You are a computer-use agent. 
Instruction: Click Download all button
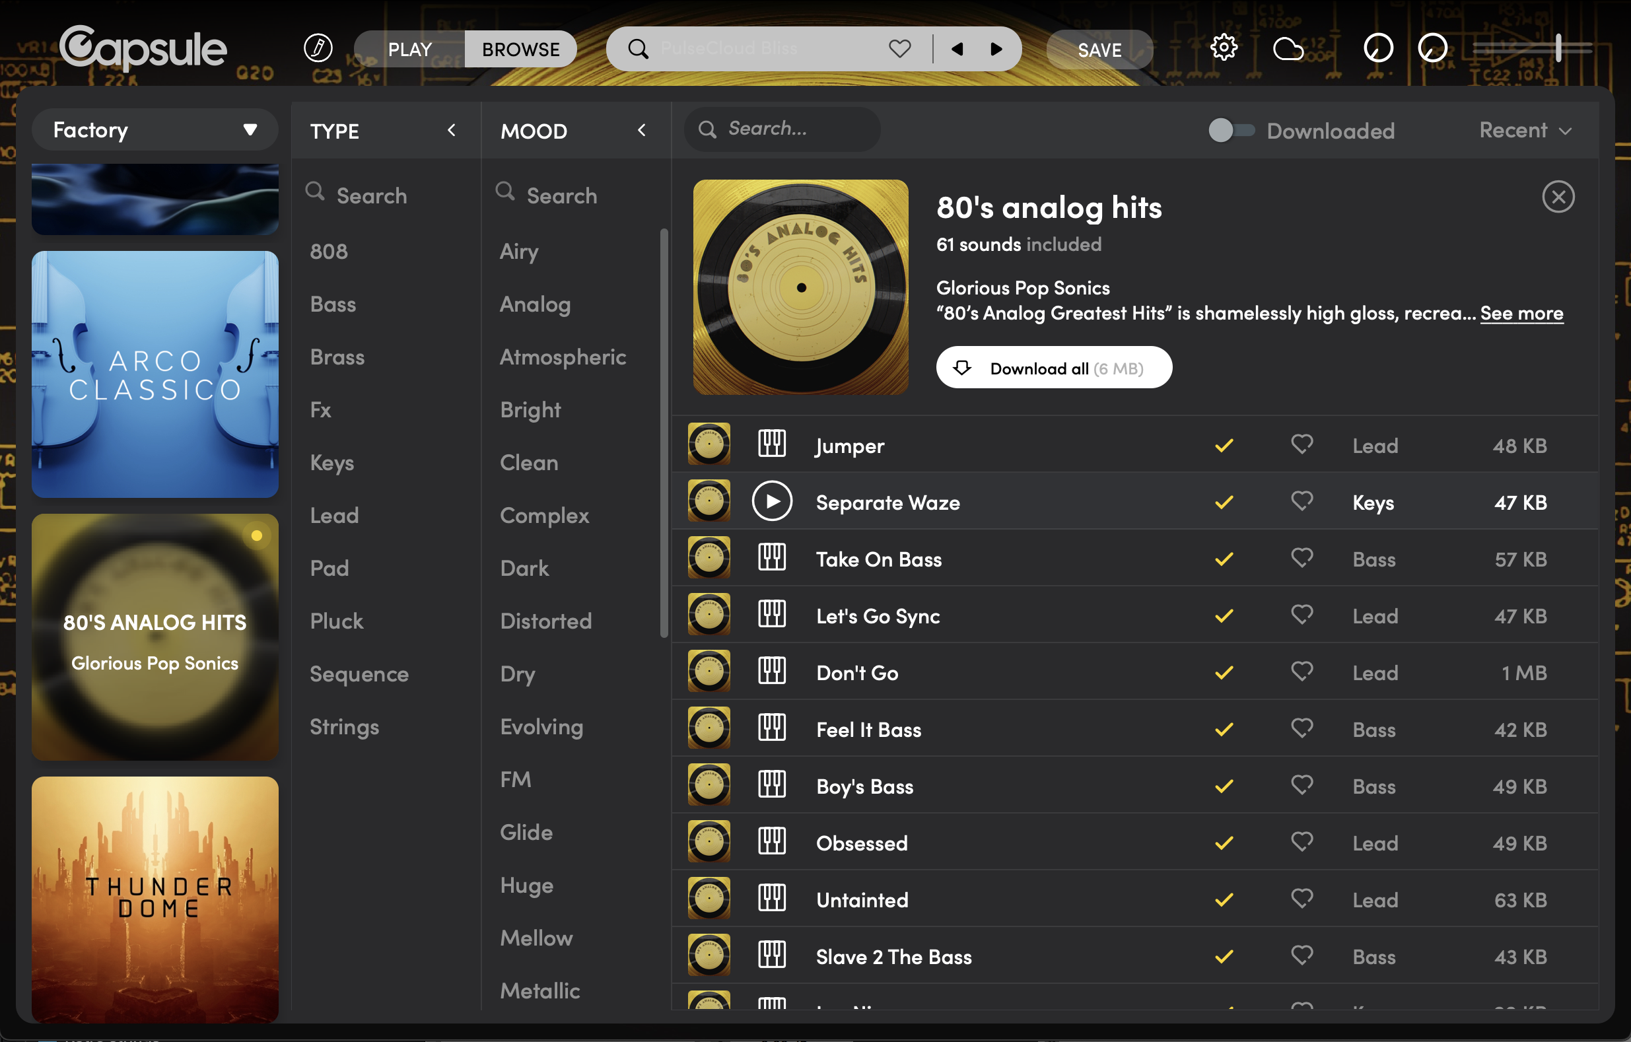point(1053,368)
